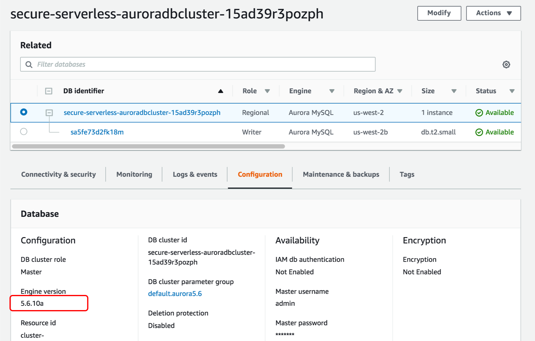Click the search magnifier icon in filter

coord(29,65)
